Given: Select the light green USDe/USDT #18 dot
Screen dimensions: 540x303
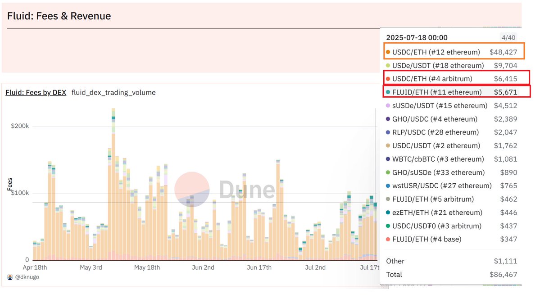Looking at the screenshot, I should coord(388,65).
